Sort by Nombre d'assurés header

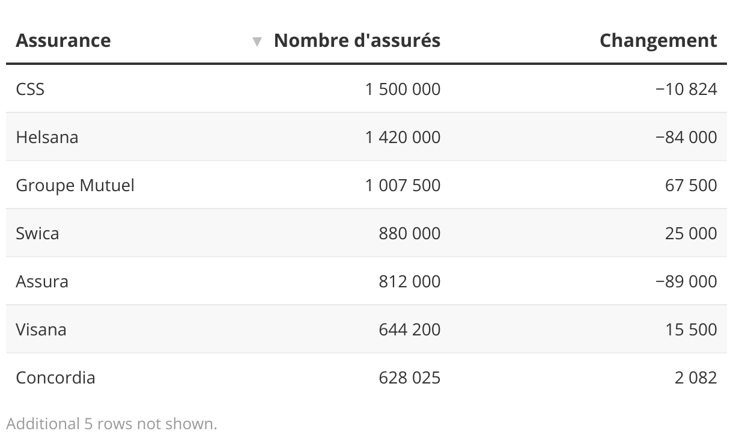tap(357, 40)
